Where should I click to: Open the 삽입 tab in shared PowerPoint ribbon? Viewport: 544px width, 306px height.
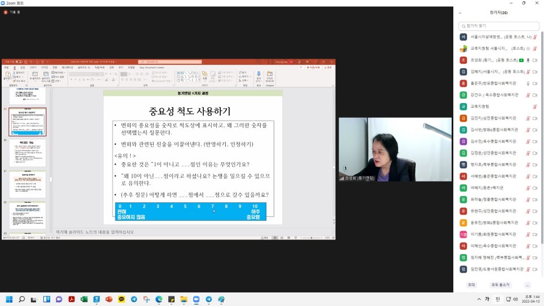click(23, 67)
